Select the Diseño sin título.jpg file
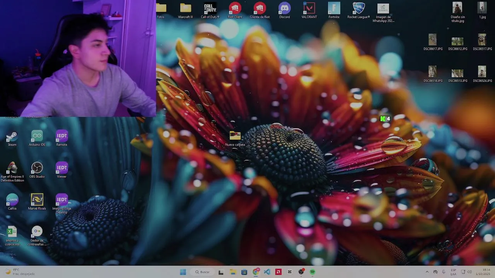The width and height of the screenshot is (495, 278). 457,12
